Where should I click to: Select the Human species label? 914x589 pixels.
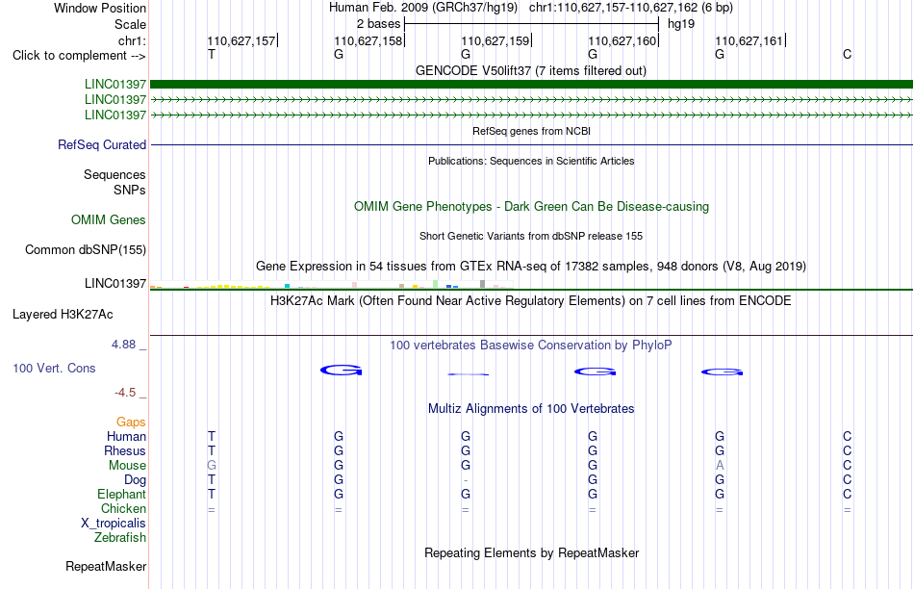tap(126, 436)
